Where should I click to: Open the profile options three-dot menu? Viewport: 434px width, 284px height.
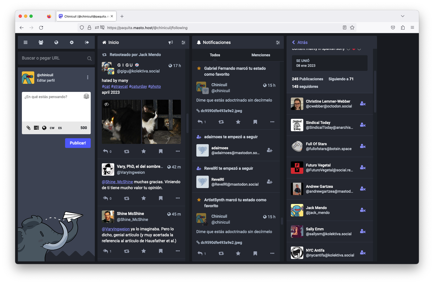click(x=88, y=77)
